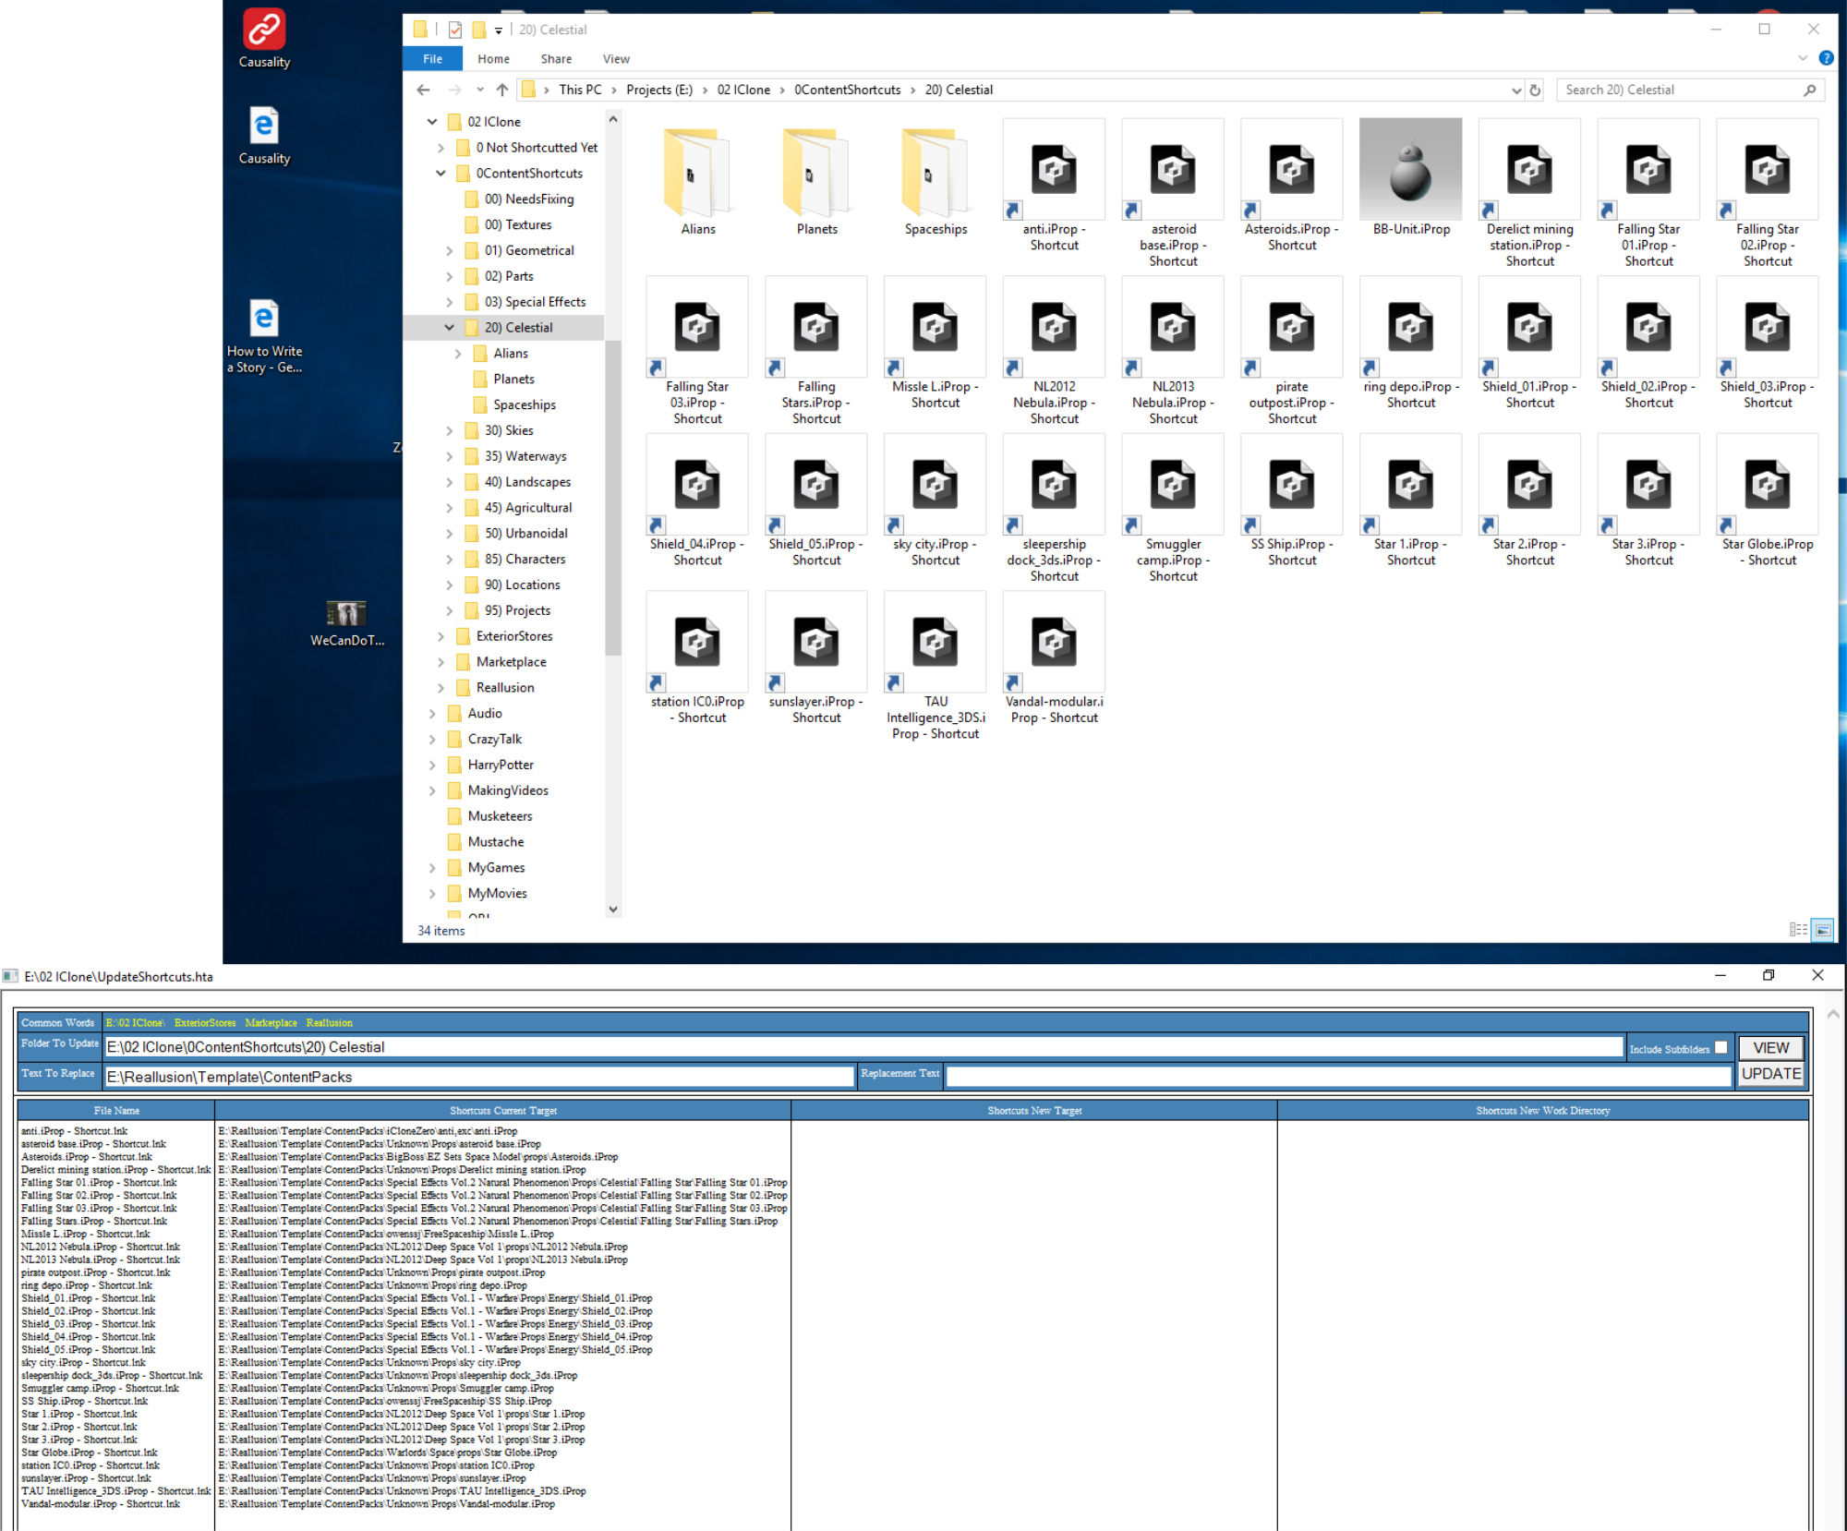Open the Causality web page desktop icon
Image resolution: width=1847 pixels, height=1531 pixels.
pos(264,136)
